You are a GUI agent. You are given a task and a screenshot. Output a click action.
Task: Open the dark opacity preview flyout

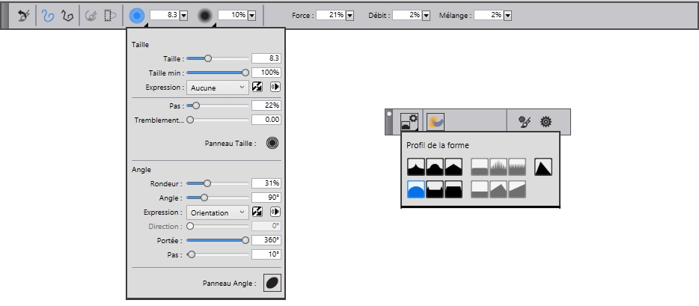click(x=205, y=15)
